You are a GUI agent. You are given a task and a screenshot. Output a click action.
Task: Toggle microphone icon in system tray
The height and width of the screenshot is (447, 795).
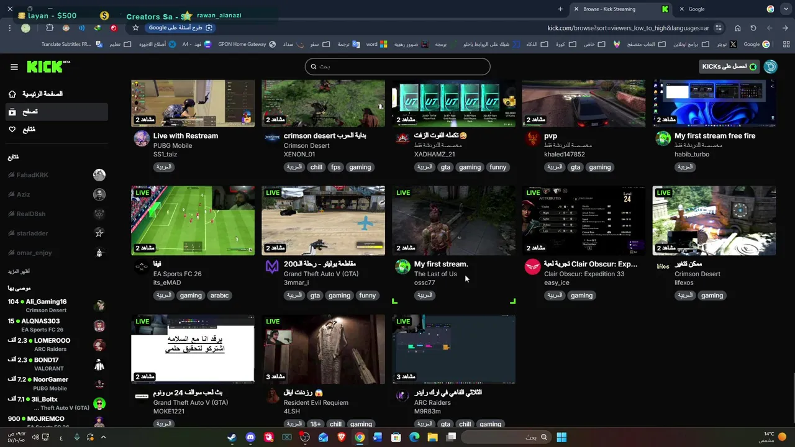click(76, 437)
